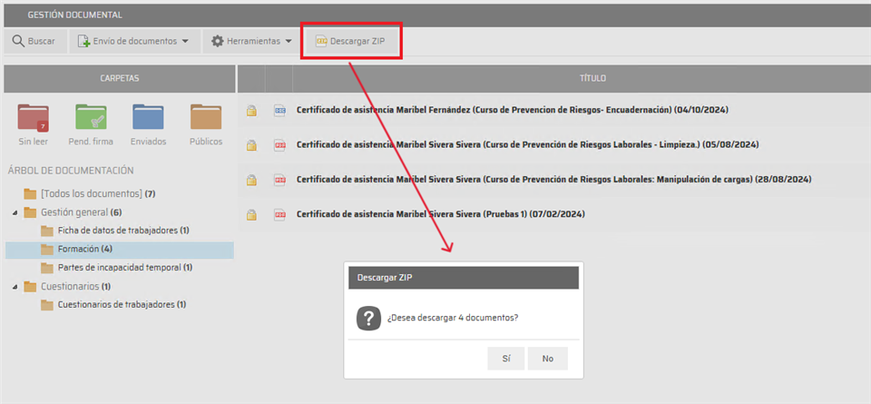Click the Públicos label
This screenshot has height=404, width=871.
tap(206, 142)
